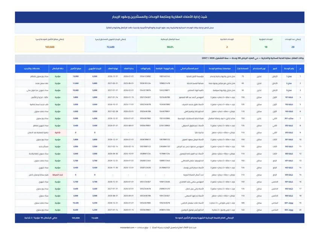
Task: Click ID number 2254128963
Action: tap(164, 126)
